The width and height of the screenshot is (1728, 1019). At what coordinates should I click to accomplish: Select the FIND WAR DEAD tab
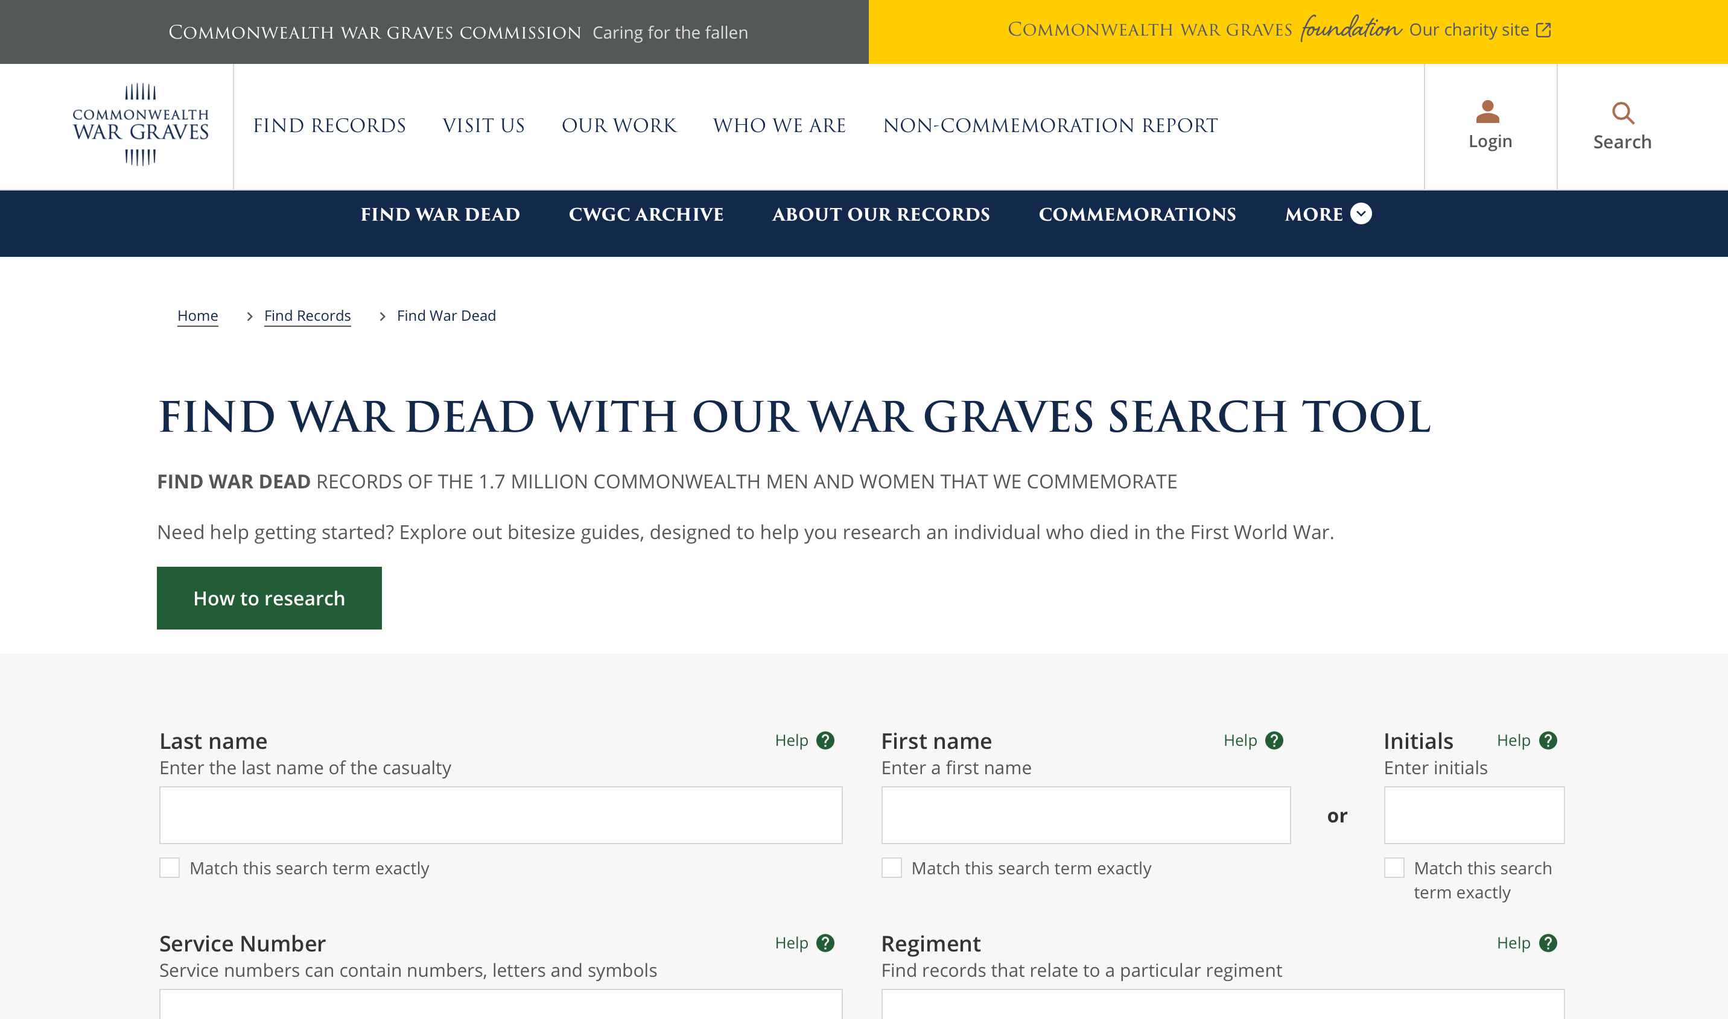click(x=440, y=215)
